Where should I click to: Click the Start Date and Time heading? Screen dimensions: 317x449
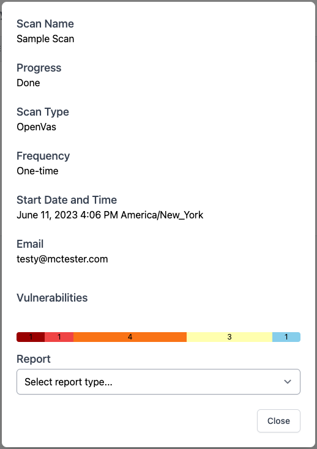[x=67, y=200]
